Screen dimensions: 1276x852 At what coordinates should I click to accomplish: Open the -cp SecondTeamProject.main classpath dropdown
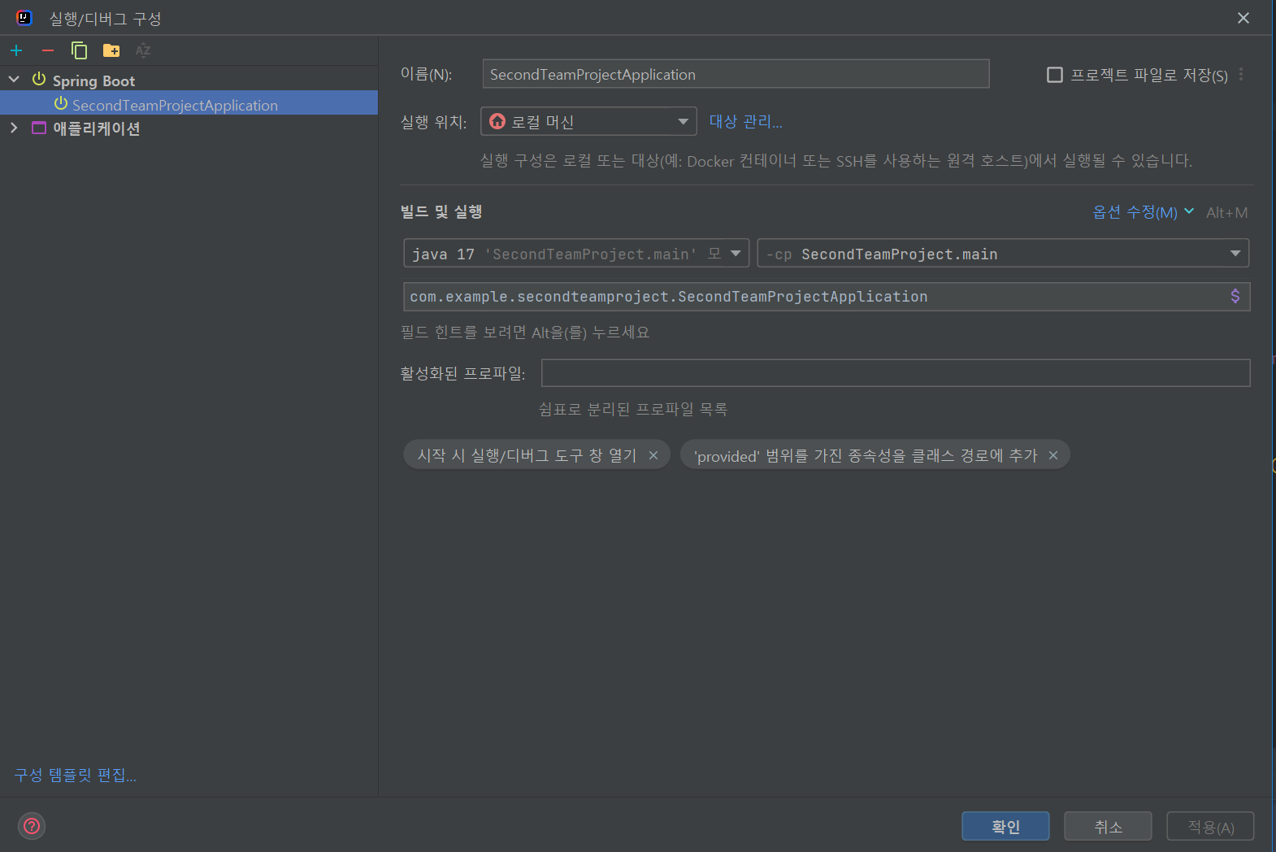pos(1003,254)
